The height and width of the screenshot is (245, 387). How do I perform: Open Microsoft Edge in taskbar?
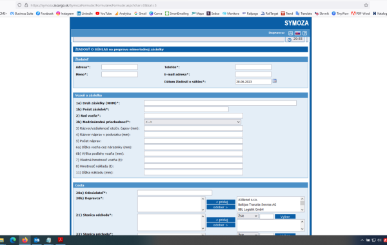13,240
